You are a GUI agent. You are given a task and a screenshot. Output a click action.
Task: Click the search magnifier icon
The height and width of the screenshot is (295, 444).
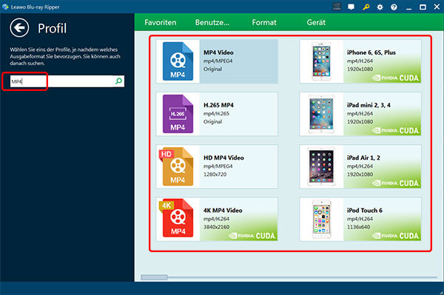(118, 81)
